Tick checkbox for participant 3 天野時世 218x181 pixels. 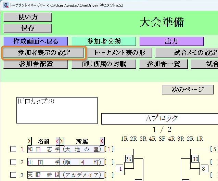click(13, 175)
